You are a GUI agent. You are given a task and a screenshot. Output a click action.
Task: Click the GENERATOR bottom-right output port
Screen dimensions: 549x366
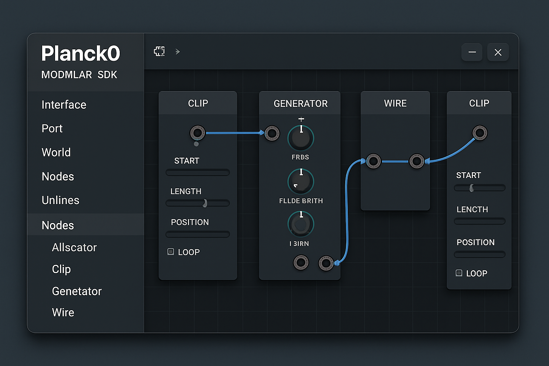[x=326, y=263]
